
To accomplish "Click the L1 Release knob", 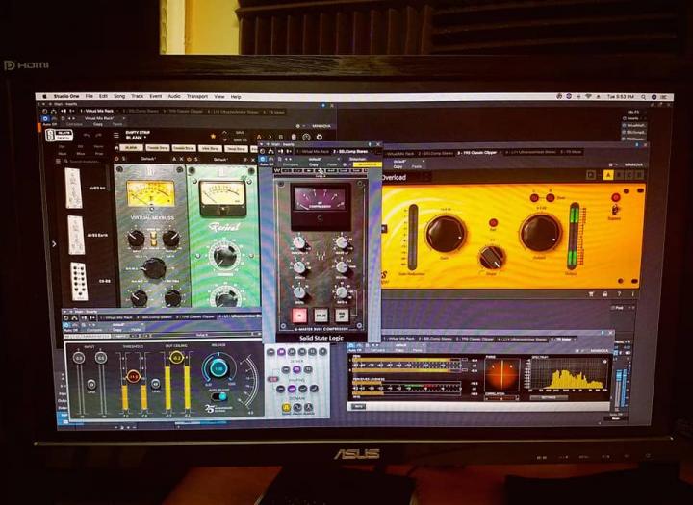I will pos(218,367).
